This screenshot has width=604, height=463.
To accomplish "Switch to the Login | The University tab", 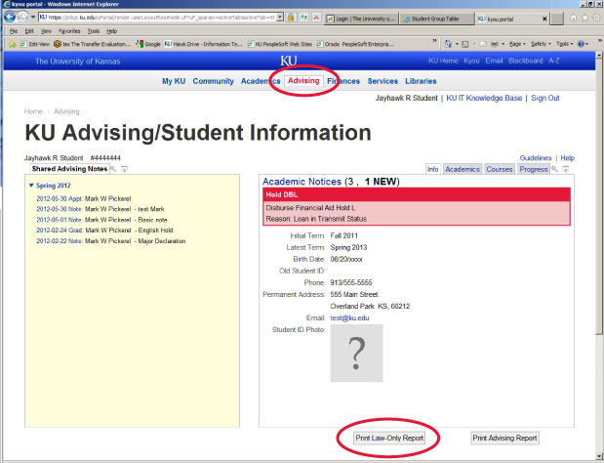I will 361,19.
